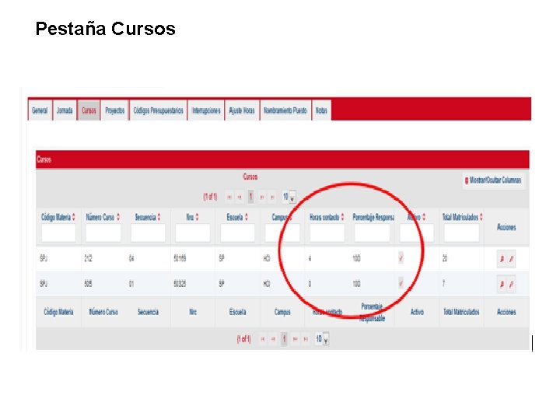
Task: Select page 1 in bottom paginator
Action: tap(285, 338)
